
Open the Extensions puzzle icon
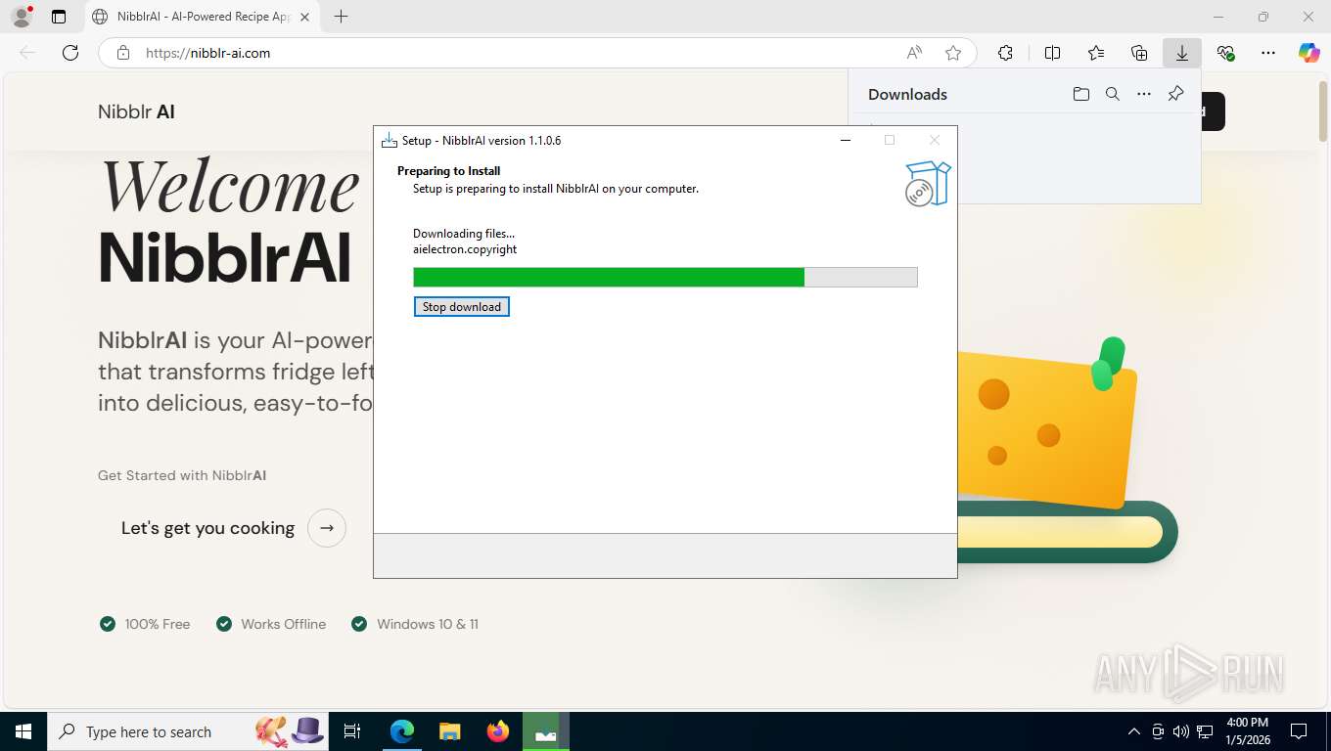[1005, 53]
